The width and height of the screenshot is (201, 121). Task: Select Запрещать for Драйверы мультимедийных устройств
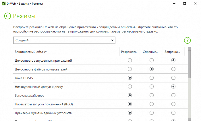173,113
